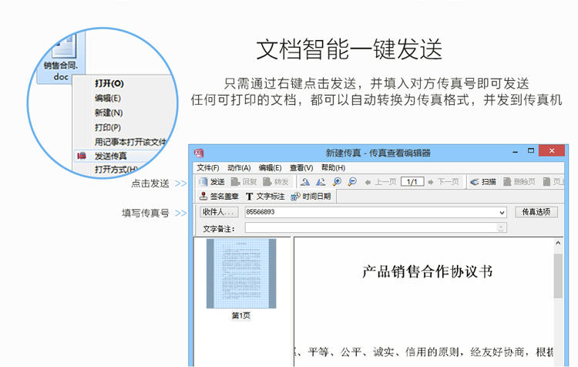Click the document vertical scrollbar

(558, 301)
